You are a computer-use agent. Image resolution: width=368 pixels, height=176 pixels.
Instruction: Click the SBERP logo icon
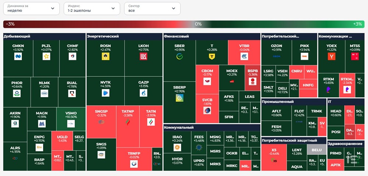coord(180,98)
